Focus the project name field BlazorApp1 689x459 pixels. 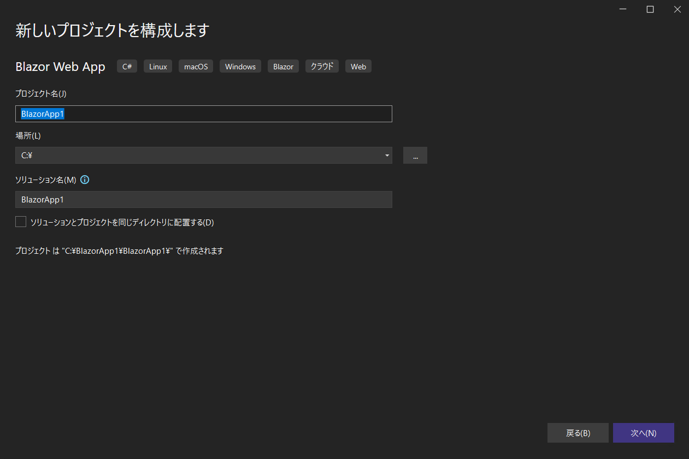click(x=204, y=114)
